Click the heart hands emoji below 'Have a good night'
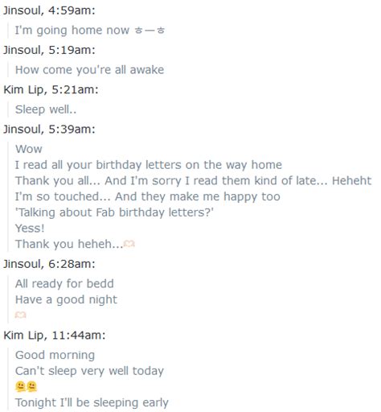Screen dimensions: 381x412 pos(21,315)
